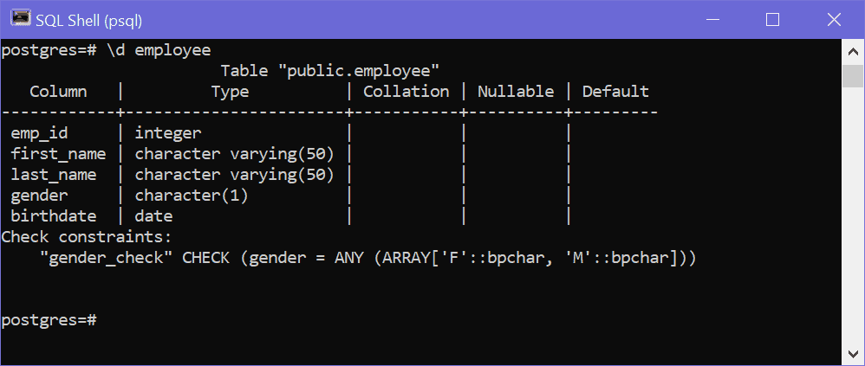Image resolution: width=865 pixels, height=366 pixels.
Task: Click the scrollbar down arrow
Action: point(853,352)
